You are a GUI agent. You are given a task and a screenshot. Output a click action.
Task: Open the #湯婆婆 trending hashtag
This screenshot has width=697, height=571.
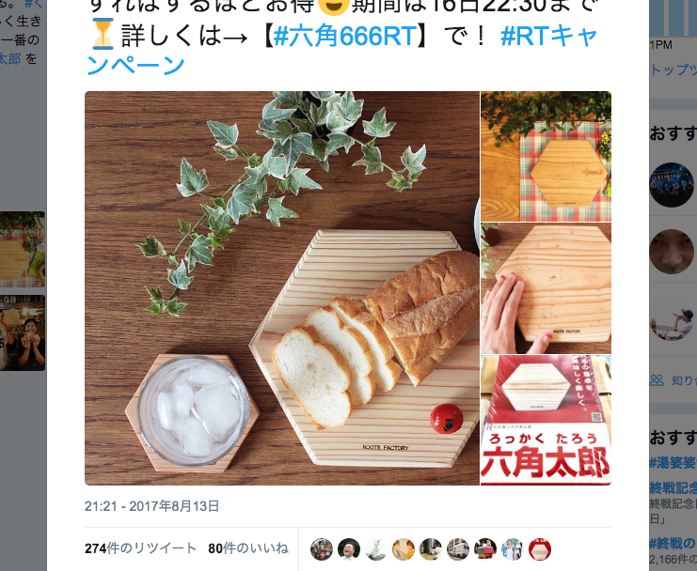point(673,463)
